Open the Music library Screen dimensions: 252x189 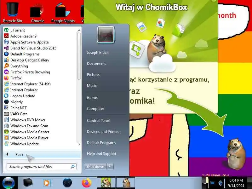[x=92, y=86]
